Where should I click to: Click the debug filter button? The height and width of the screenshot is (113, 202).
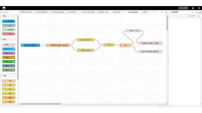(191, 16)
